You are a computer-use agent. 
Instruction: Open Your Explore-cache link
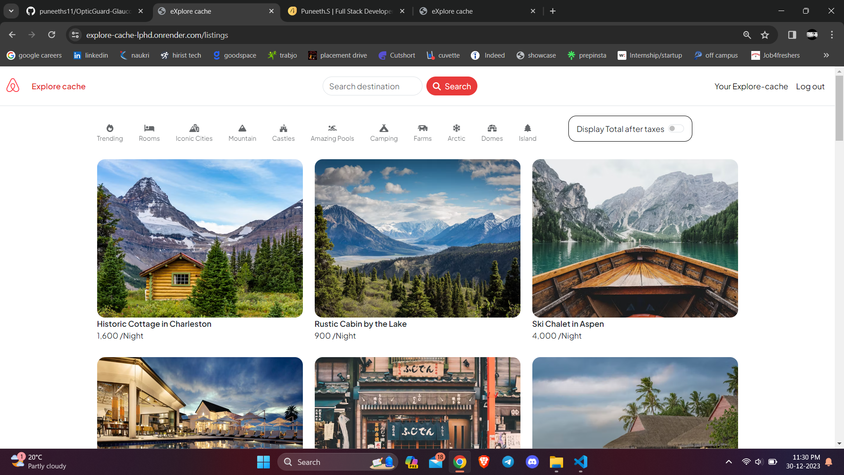pyautogui.click(x=751, y=87)
